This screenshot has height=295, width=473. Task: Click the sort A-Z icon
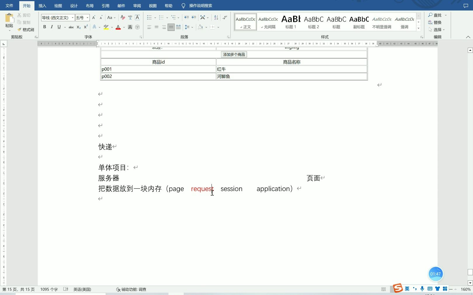click(216, 18)
